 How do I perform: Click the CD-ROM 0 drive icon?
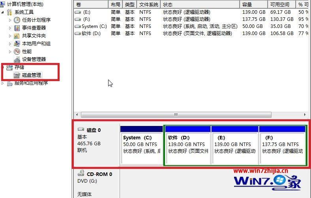[81, 173]
